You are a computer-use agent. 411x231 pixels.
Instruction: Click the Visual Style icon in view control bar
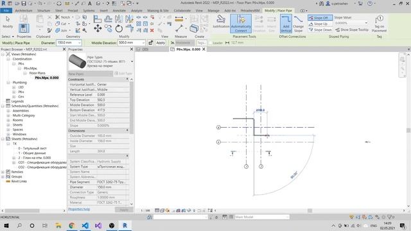tap(162, 210)
